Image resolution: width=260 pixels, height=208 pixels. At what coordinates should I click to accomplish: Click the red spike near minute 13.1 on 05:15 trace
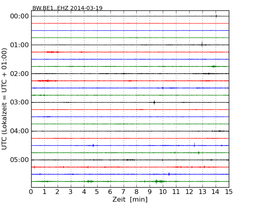point(204,167)
